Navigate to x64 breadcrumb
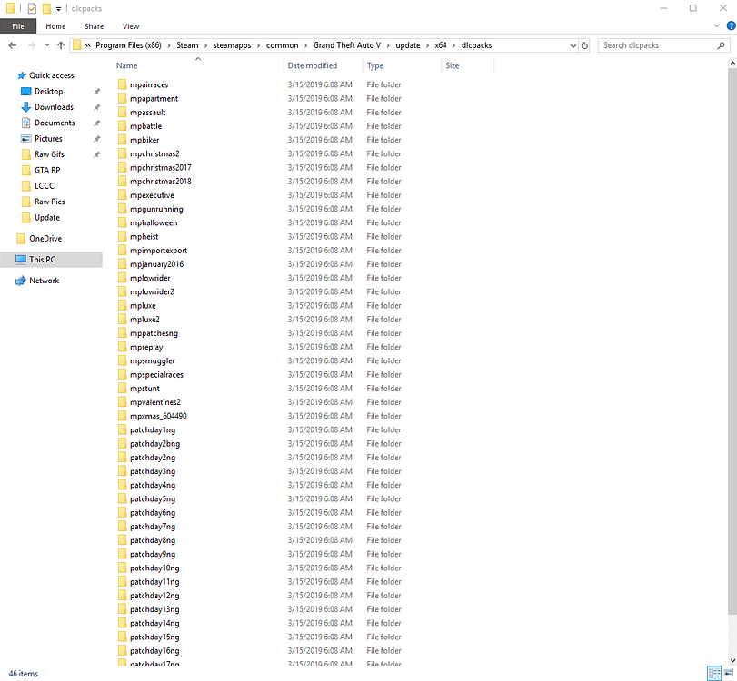 441,45
